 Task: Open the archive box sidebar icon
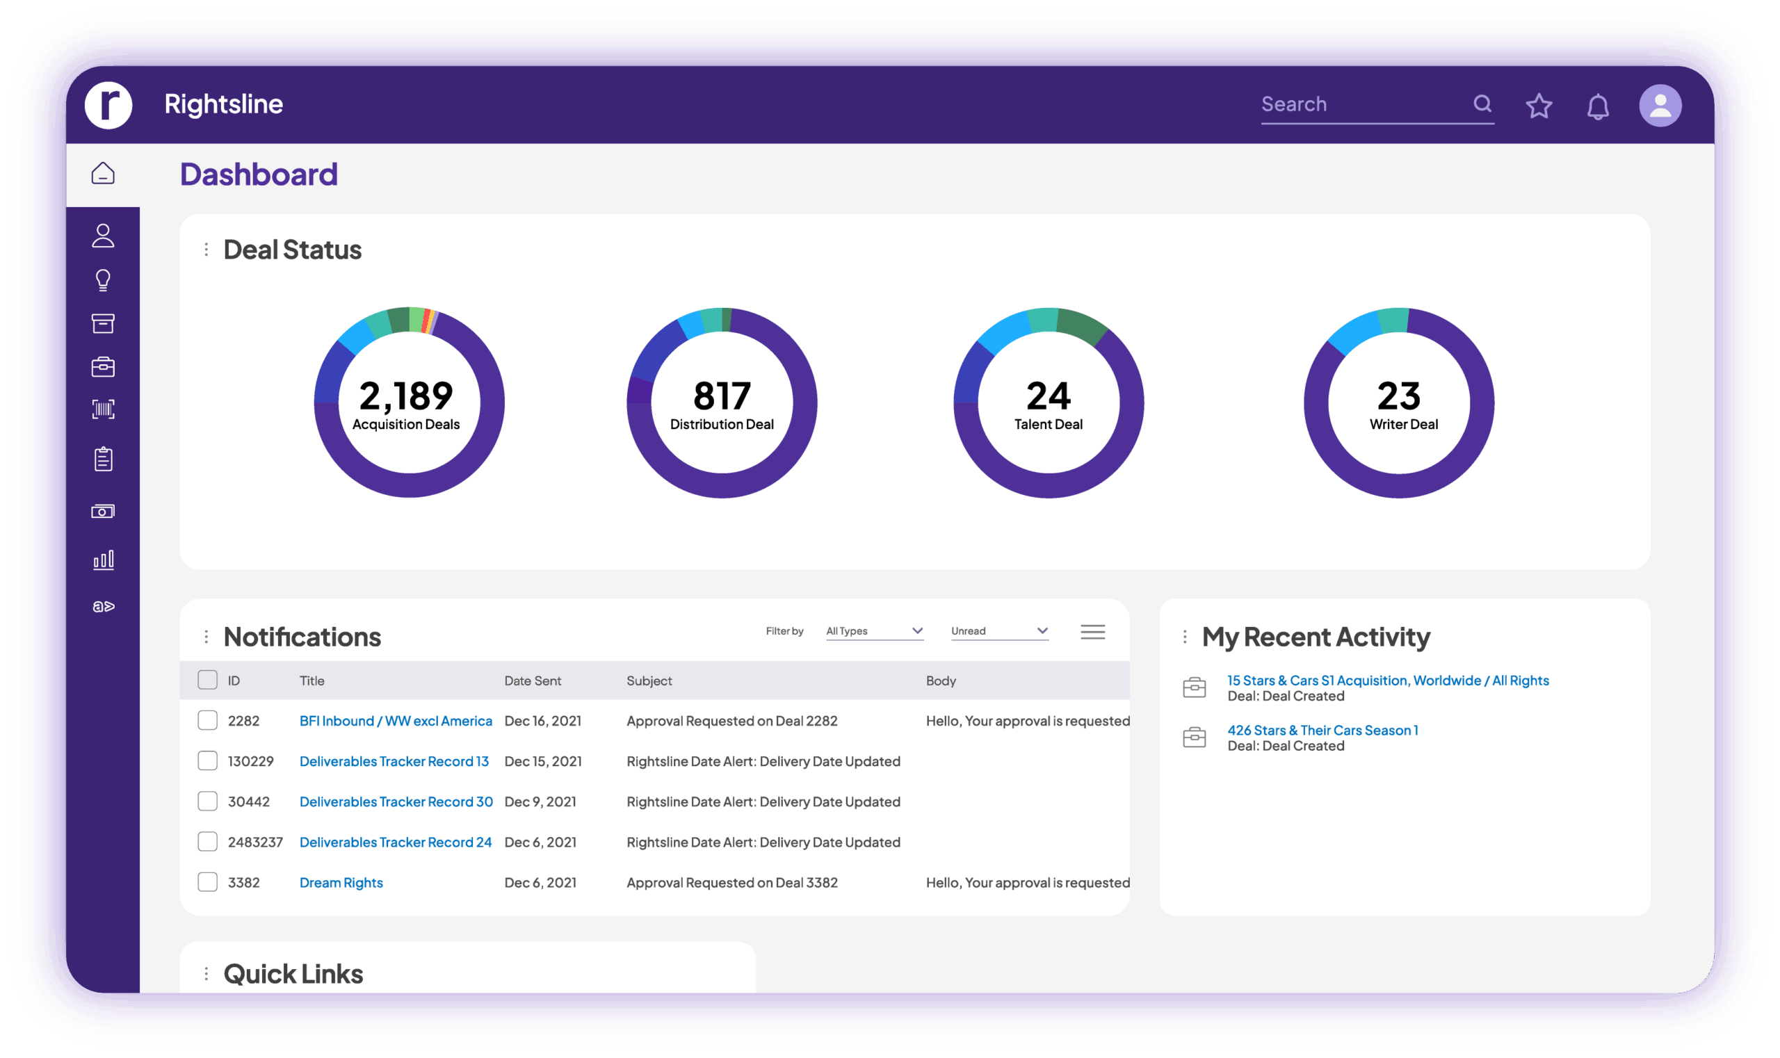(104, 323)
